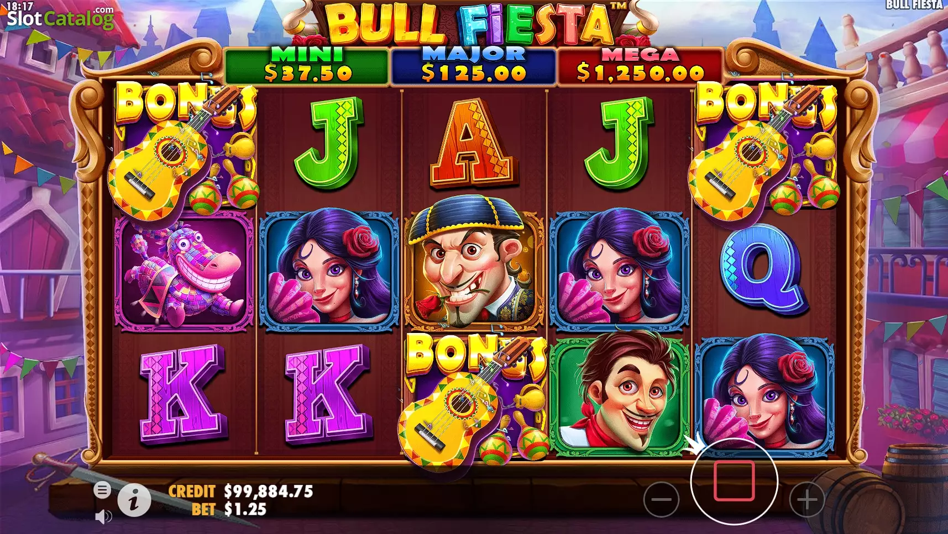Screen dimensions: 948x534
Task: Open the hamburger menu icon
Action: 102,490
